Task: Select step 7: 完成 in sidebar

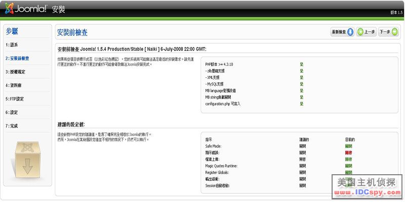Action: (12, 126)
